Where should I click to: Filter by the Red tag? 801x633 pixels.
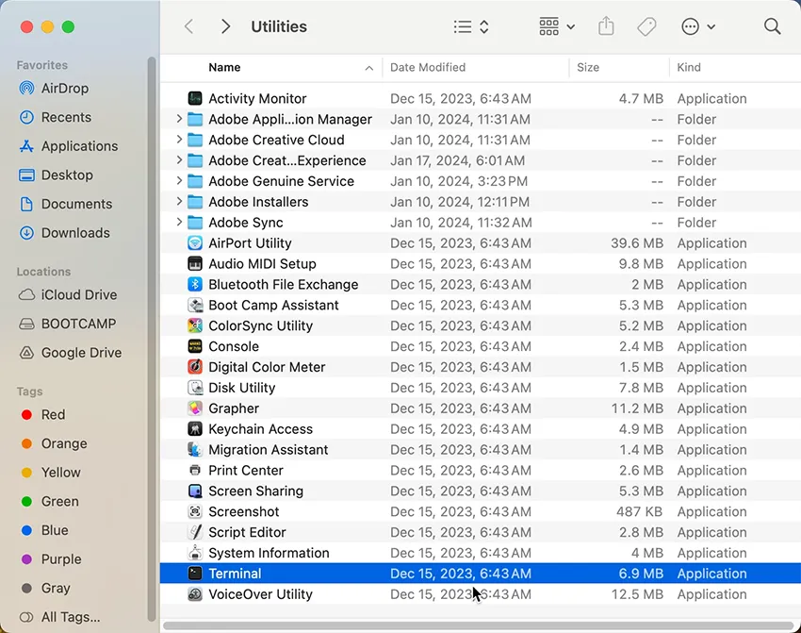pos(43,414)
